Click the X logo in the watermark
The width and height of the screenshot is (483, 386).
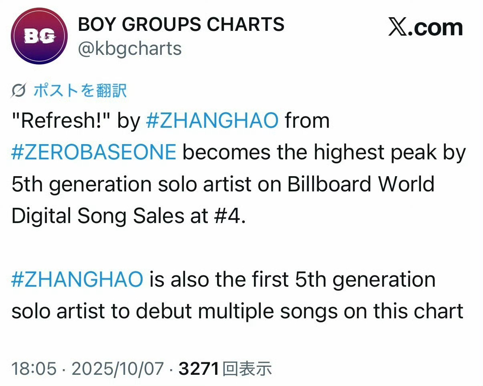point(400,28)
